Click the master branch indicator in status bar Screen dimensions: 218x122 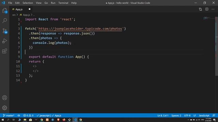pyautogui.click(x=9, y=116)
